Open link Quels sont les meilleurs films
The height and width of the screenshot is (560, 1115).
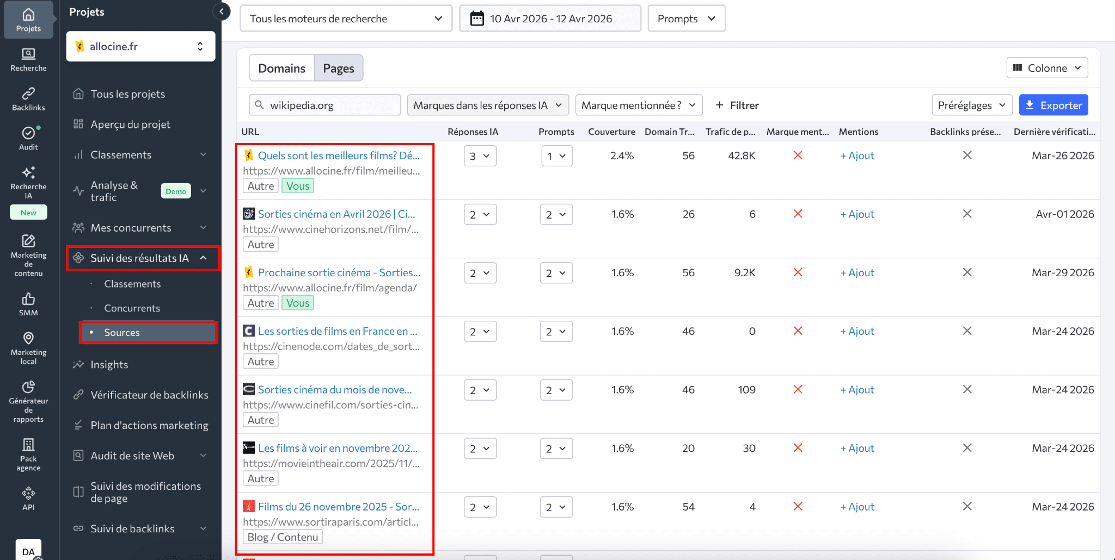tap(339, 155)
